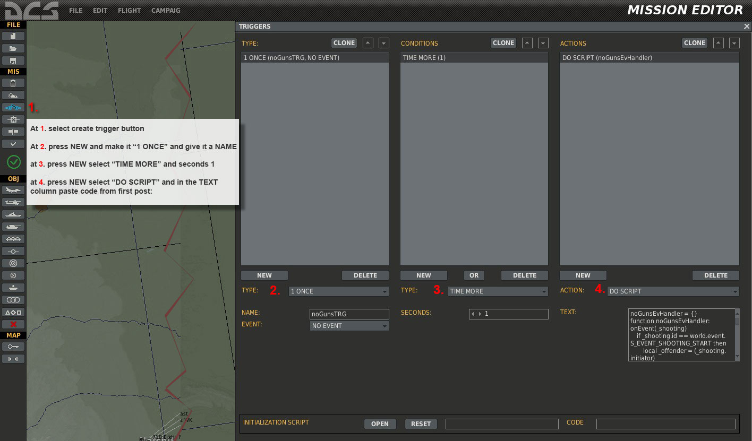Select the tank ground vehicle tool

(x=13, y=227)
